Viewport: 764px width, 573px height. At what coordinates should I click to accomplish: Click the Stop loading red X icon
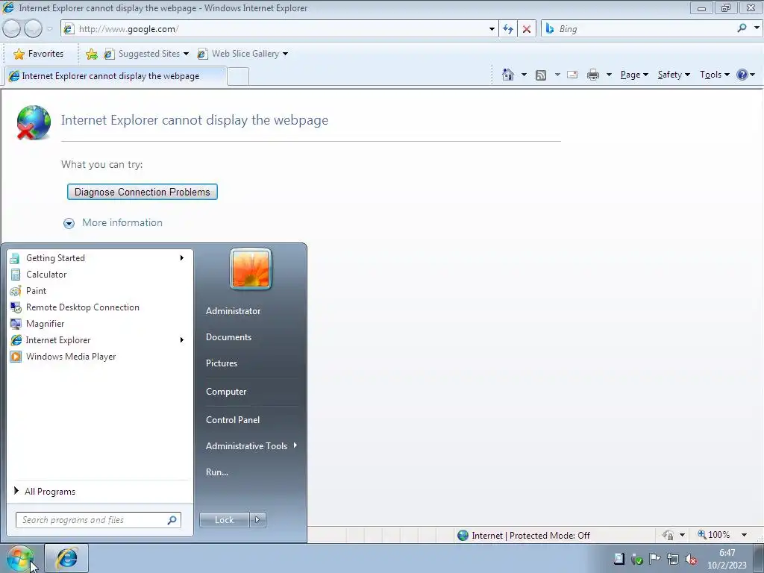click(x=527, y=29)
